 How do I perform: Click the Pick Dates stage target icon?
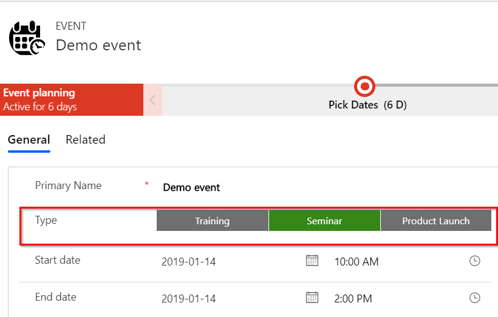click(364, 87)
